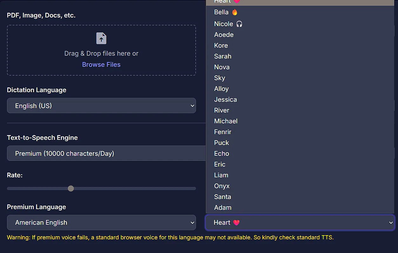Choose Santa from the voice menu
Image resolution: width=398 pixels, height=253 pixels.
pos(222,197)
